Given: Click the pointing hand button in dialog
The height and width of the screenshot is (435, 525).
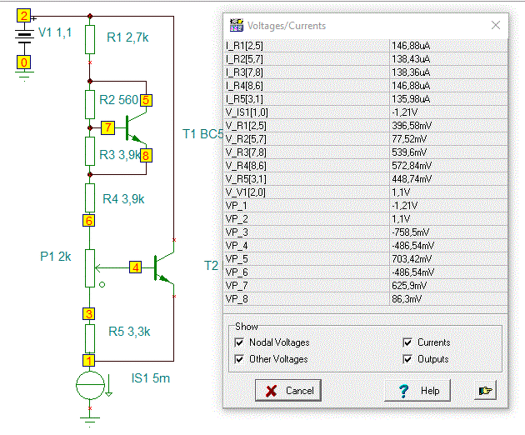Looking at the screenshot, I should click(485, 390).
